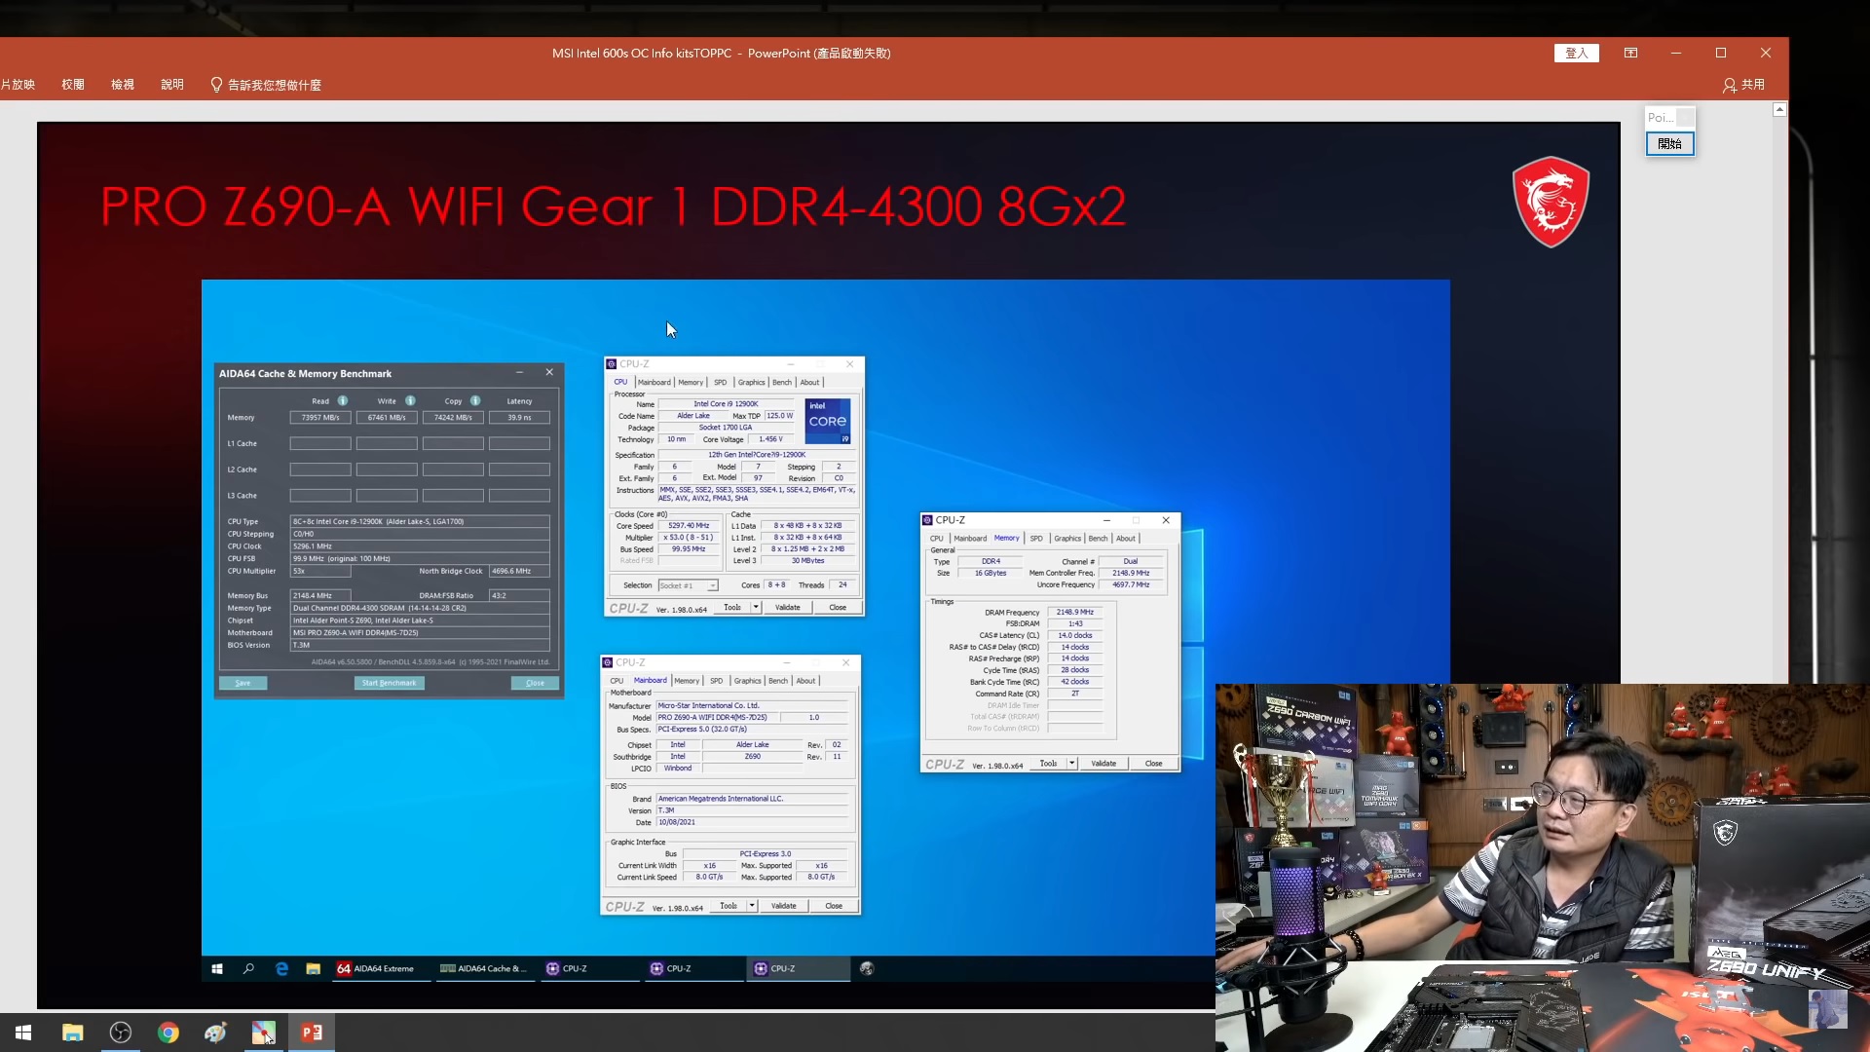
Task: Click the Copy info icon in AIDA64
Action: (x=475, y=400)
